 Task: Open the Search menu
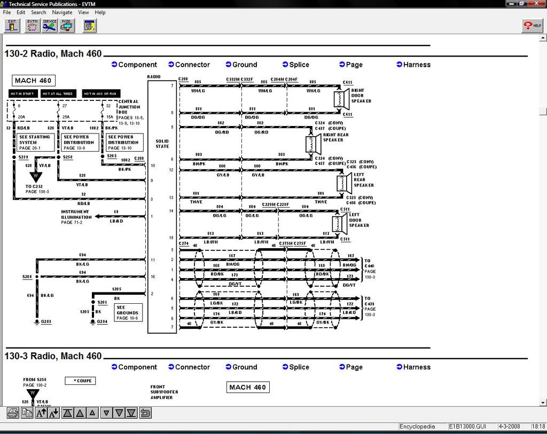click(38, 12)
